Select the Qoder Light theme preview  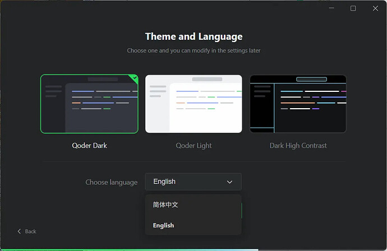pos(193,104)
